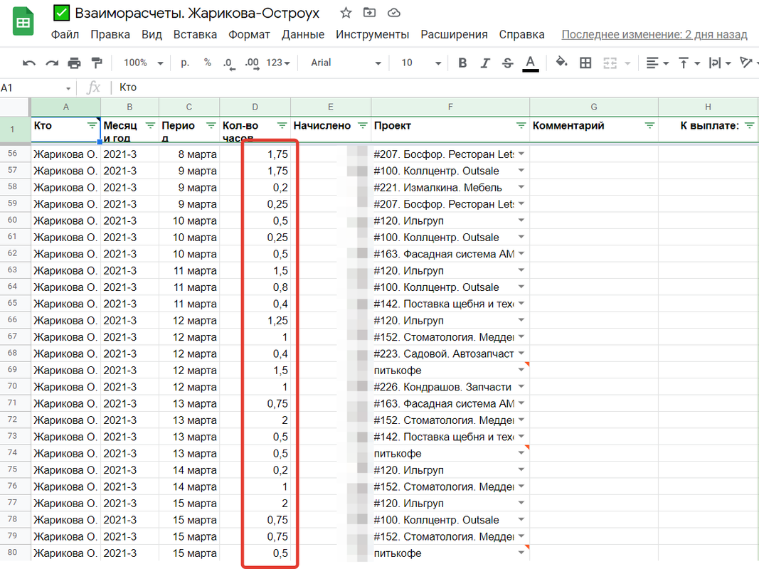Open filter for К выплате column
This screenshot has width=759, height=569.
tap(749, 126)
